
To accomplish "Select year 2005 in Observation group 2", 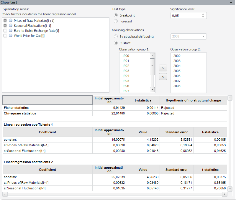I will tap(177, 71).
